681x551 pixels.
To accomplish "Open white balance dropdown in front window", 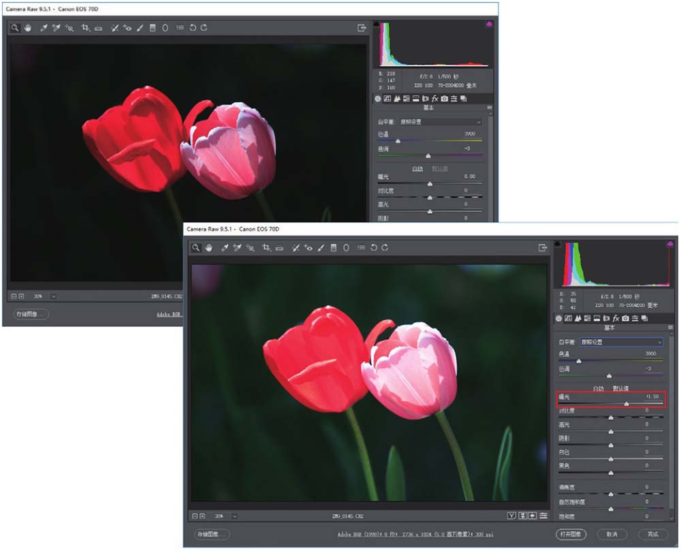I will pyautogui.click(x=620, y=342).
